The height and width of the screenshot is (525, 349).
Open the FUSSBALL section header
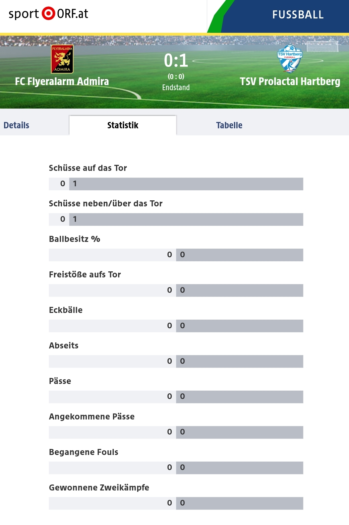[x=298, y=15]
